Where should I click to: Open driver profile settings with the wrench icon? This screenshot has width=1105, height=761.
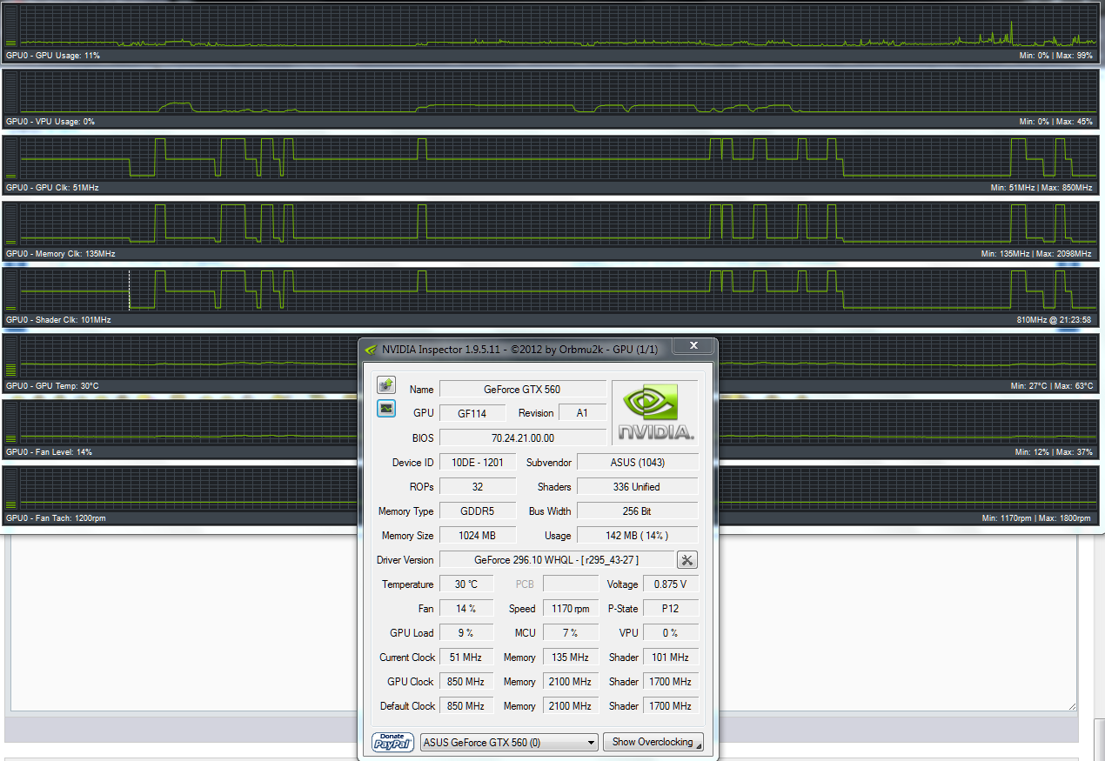pyautogui.click(x=686, y=560)
